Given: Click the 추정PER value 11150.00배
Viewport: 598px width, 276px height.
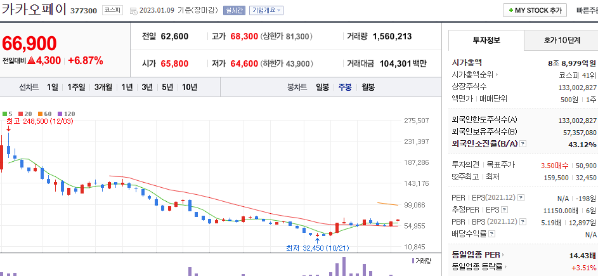Looking at the screenshot, I should click(x=560, y=211).
